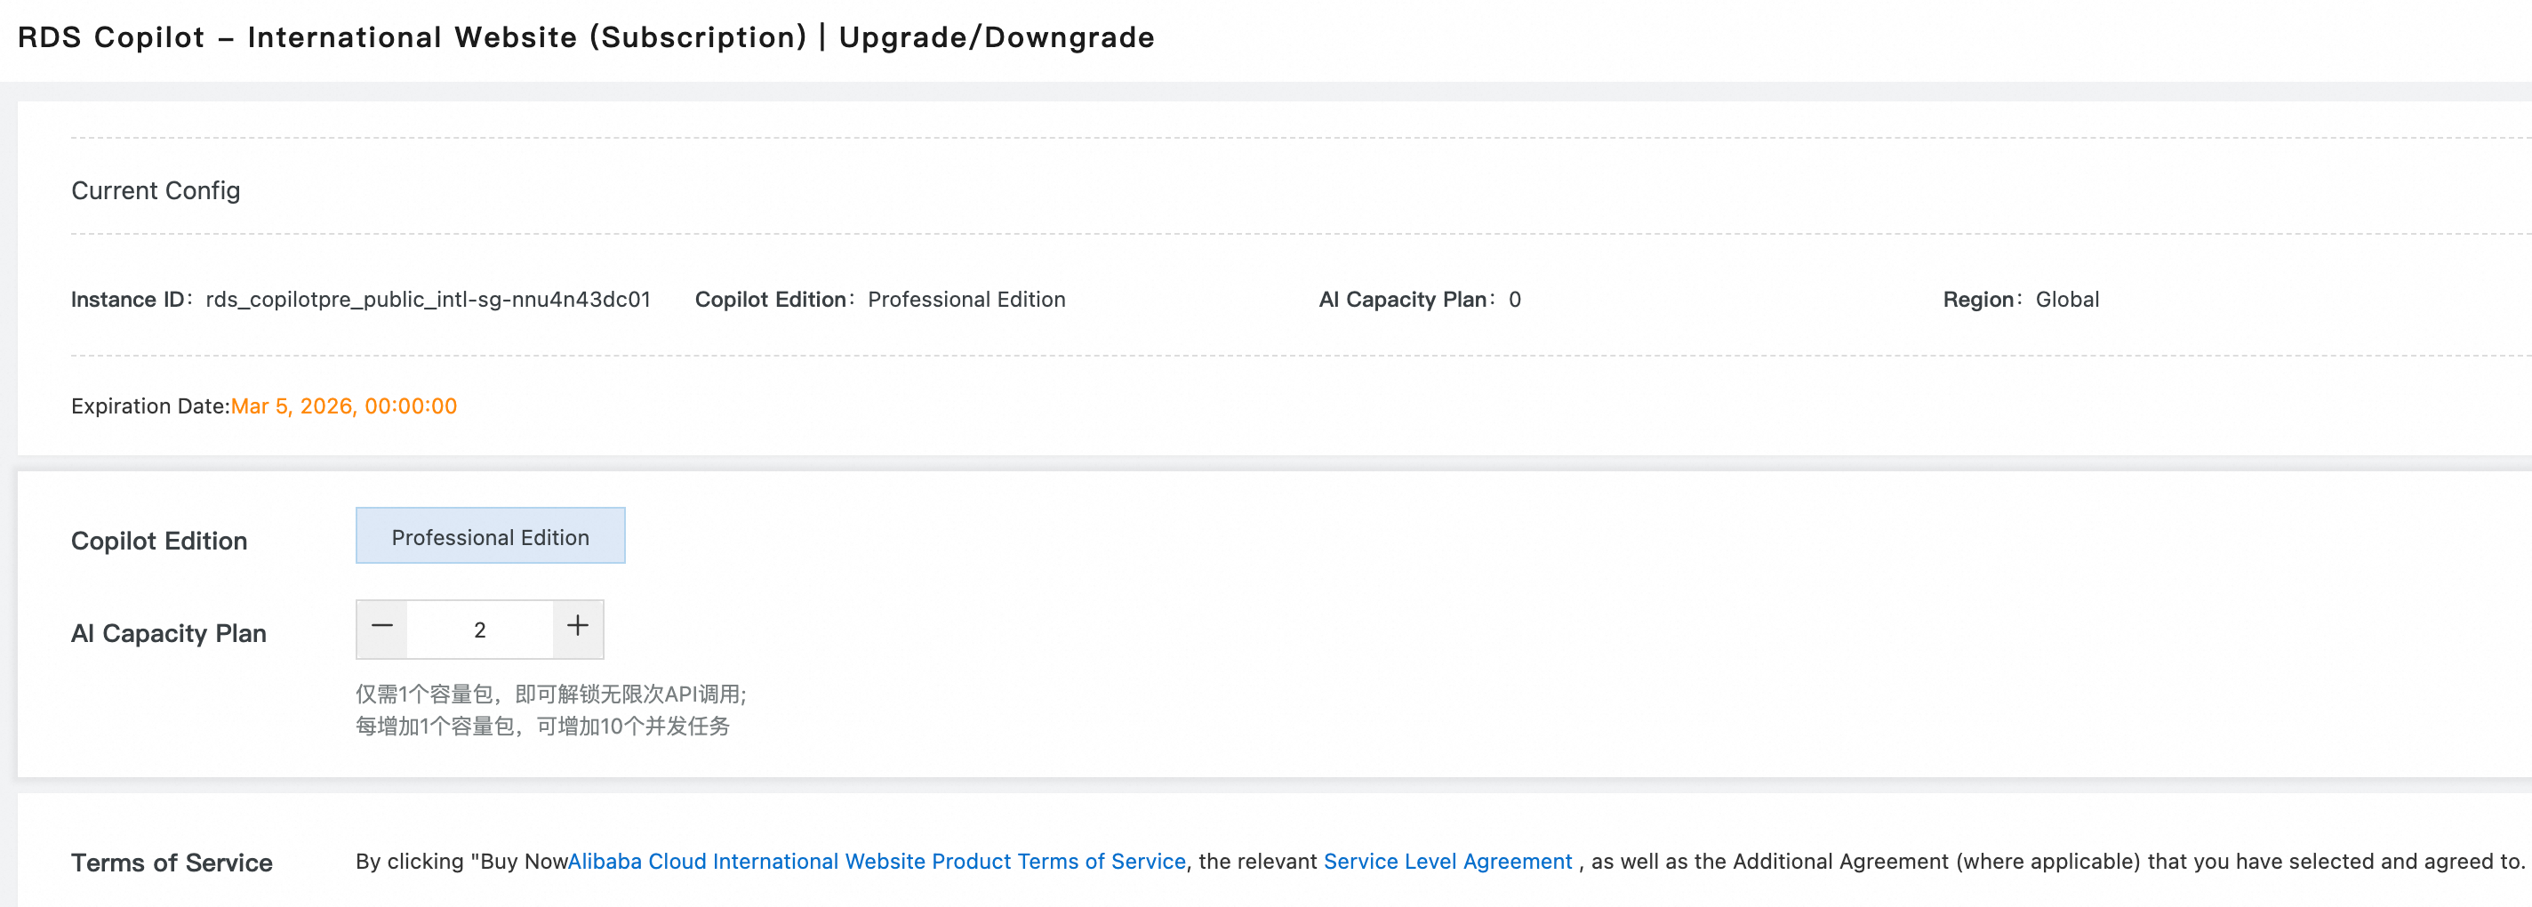
Task: Click the Current Config section heading
Action: click(x=156, y=190)
